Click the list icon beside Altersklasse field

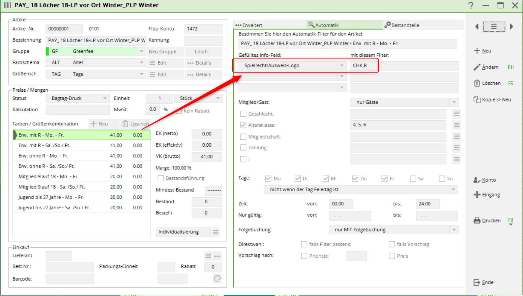457,125
